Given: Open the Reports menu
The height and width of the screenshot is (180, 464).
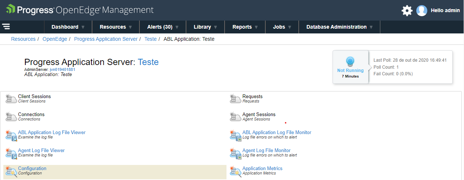Looking at the screenshot, I should click(x=245, y=27).
